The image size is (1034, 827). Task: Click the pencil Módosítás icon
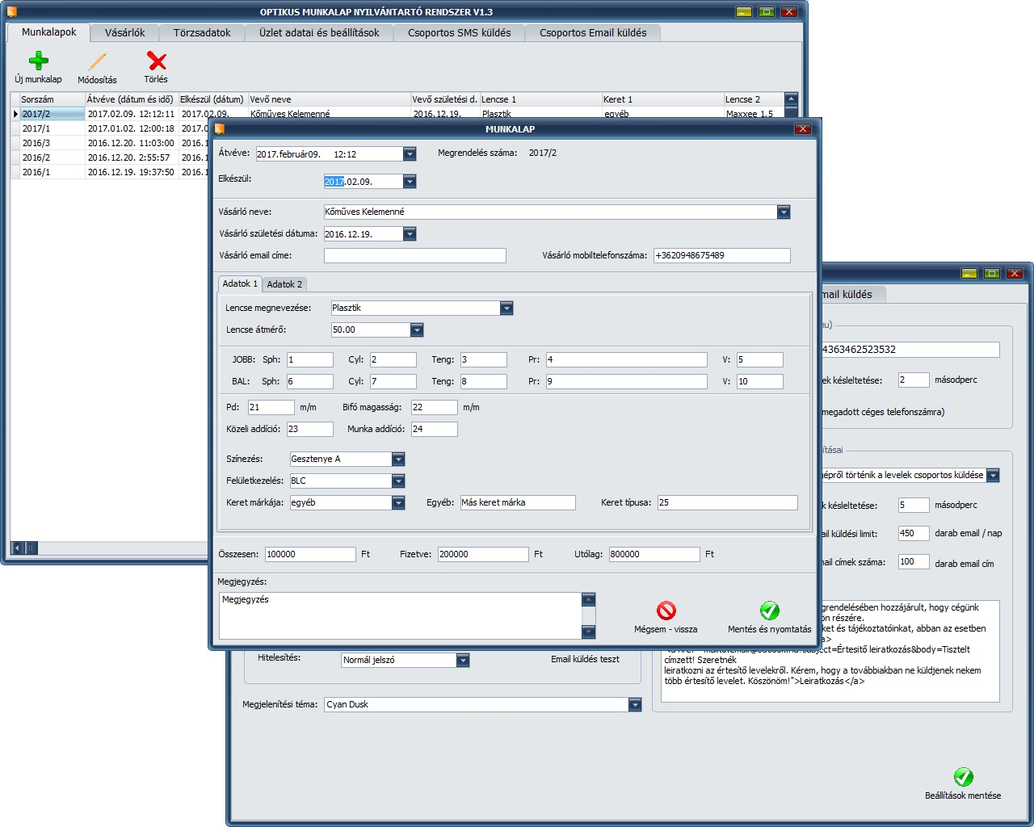tap(97, 61)
